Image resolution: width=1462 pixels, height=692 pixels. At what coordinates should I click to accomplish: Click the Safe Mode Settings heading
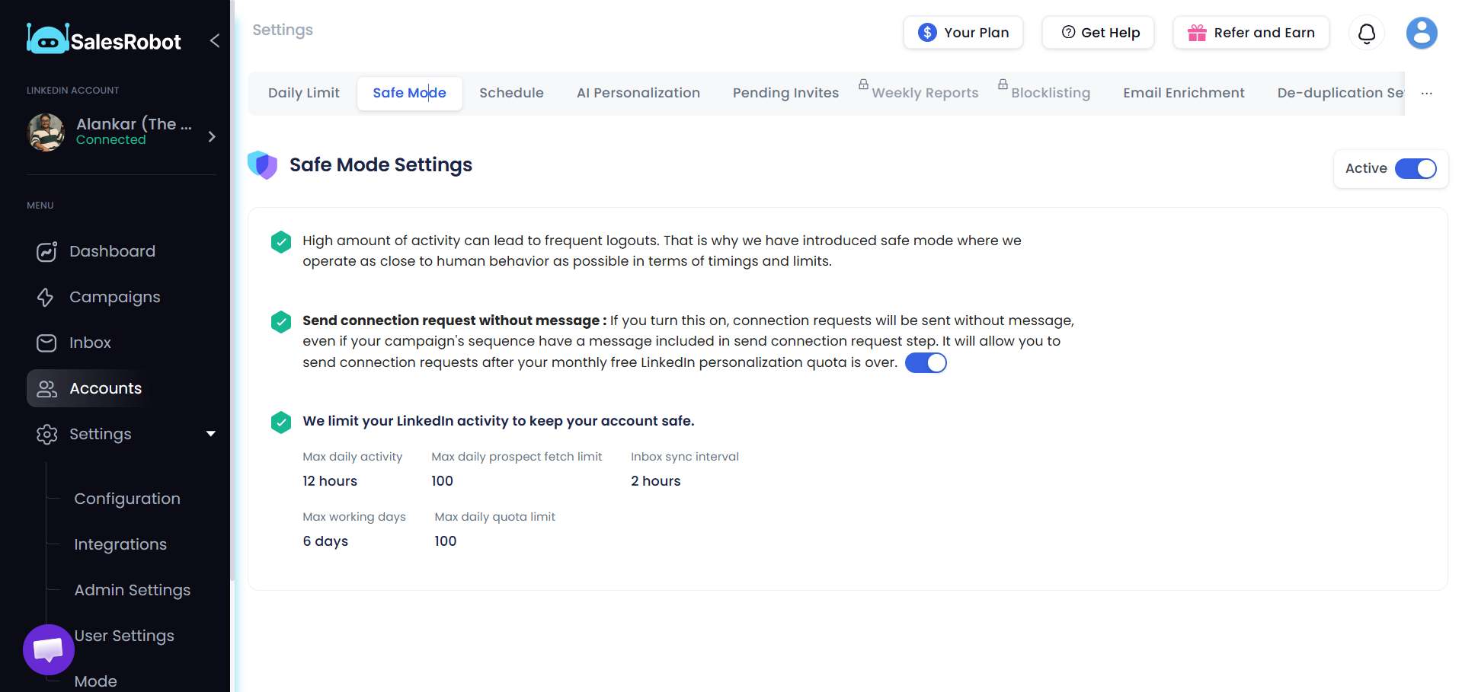[x=381, y=165]
